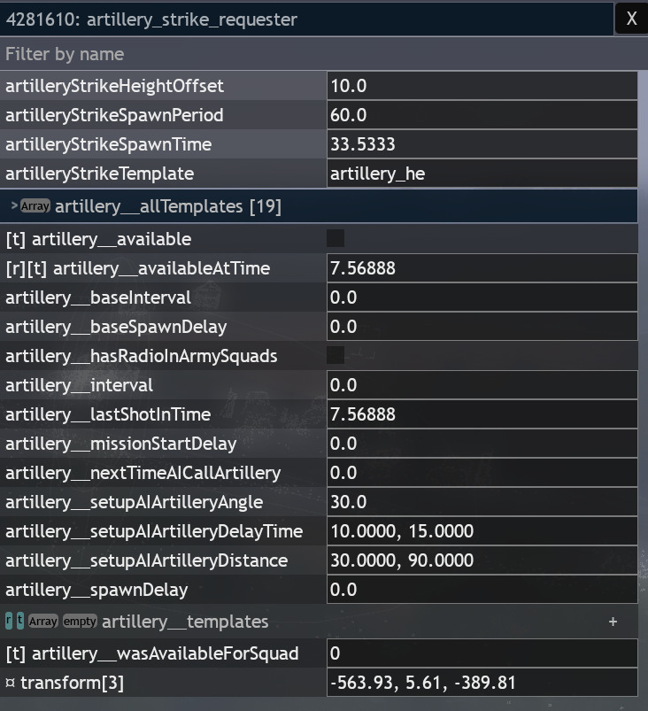
Task: Edit the artilleryStrikeHeightOffset value field
Action: coord(482,86)
